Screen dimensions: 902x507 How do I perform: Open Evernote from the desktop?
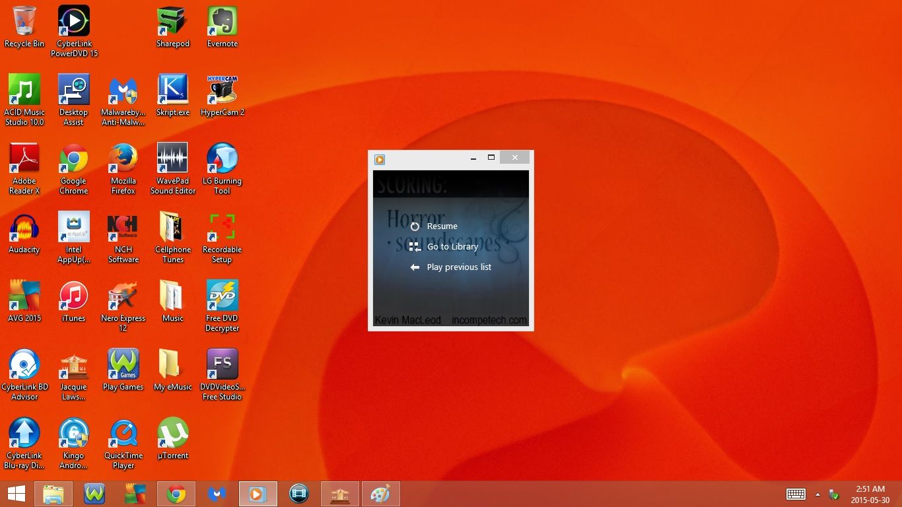(x=222, y=22)
